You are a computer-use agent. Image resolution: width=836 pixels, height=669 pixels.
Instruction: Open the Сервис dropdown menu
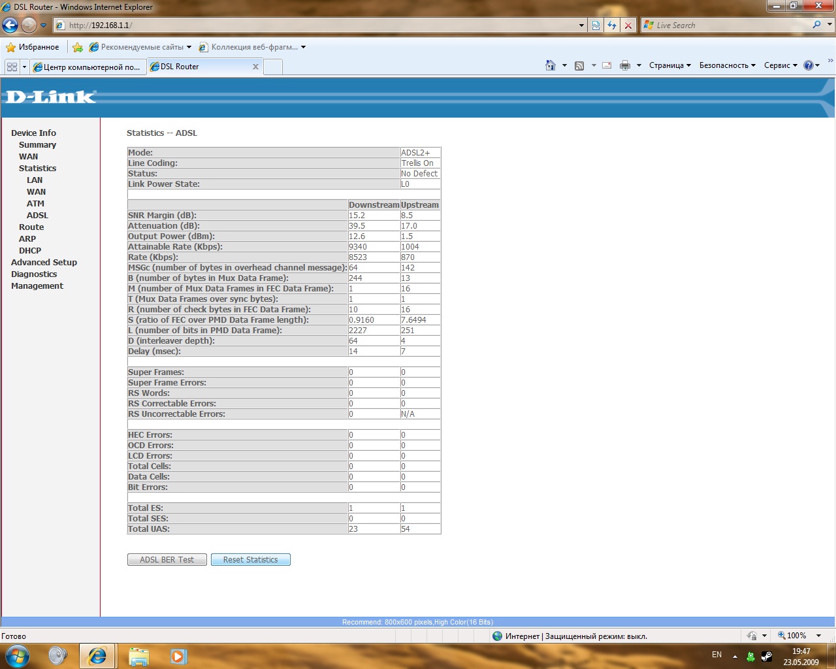coord(780,65)
